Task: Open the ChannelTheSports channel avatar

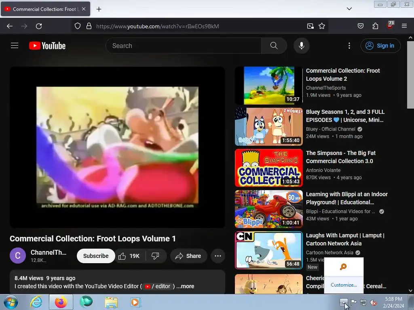Action: (x=18, y=256)
